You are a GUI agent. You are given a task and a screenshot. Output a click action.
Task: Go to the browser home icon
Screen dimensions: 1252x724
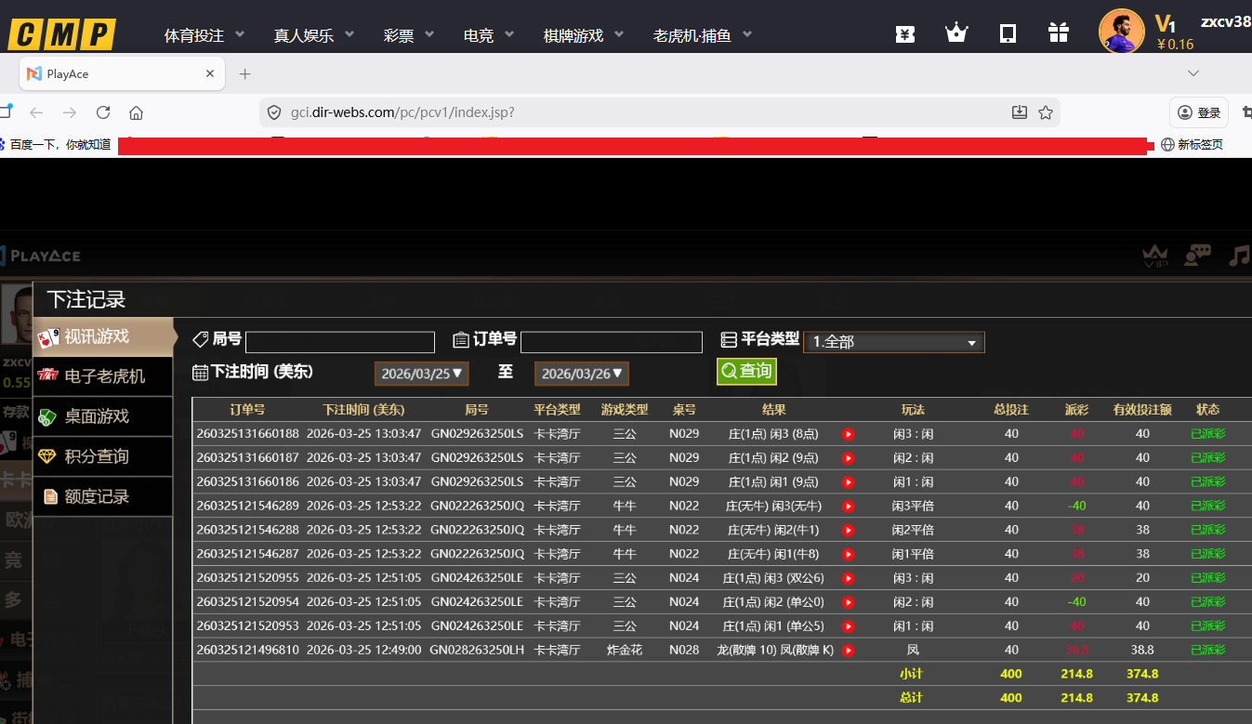click(x=137, y=112)
